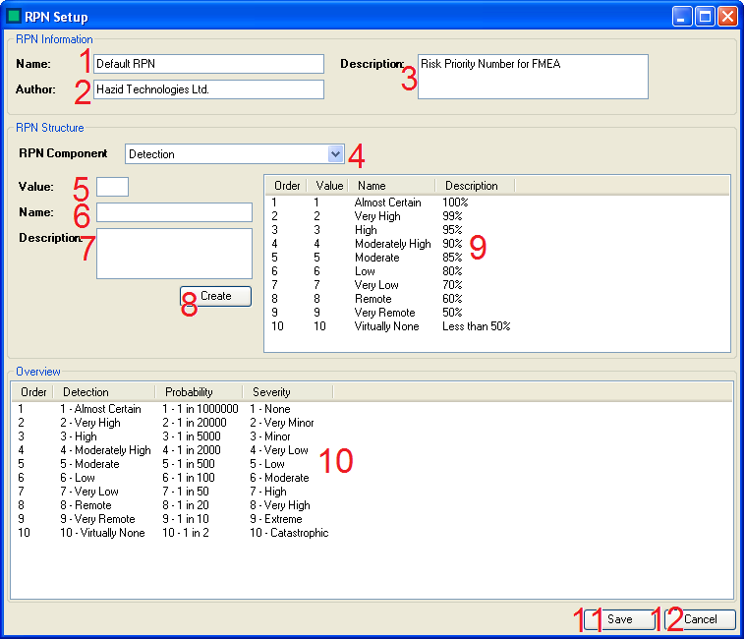The height and width of the screenshot is (639, 745).
Task: Click the small Value input box
Action: [112, 187]
